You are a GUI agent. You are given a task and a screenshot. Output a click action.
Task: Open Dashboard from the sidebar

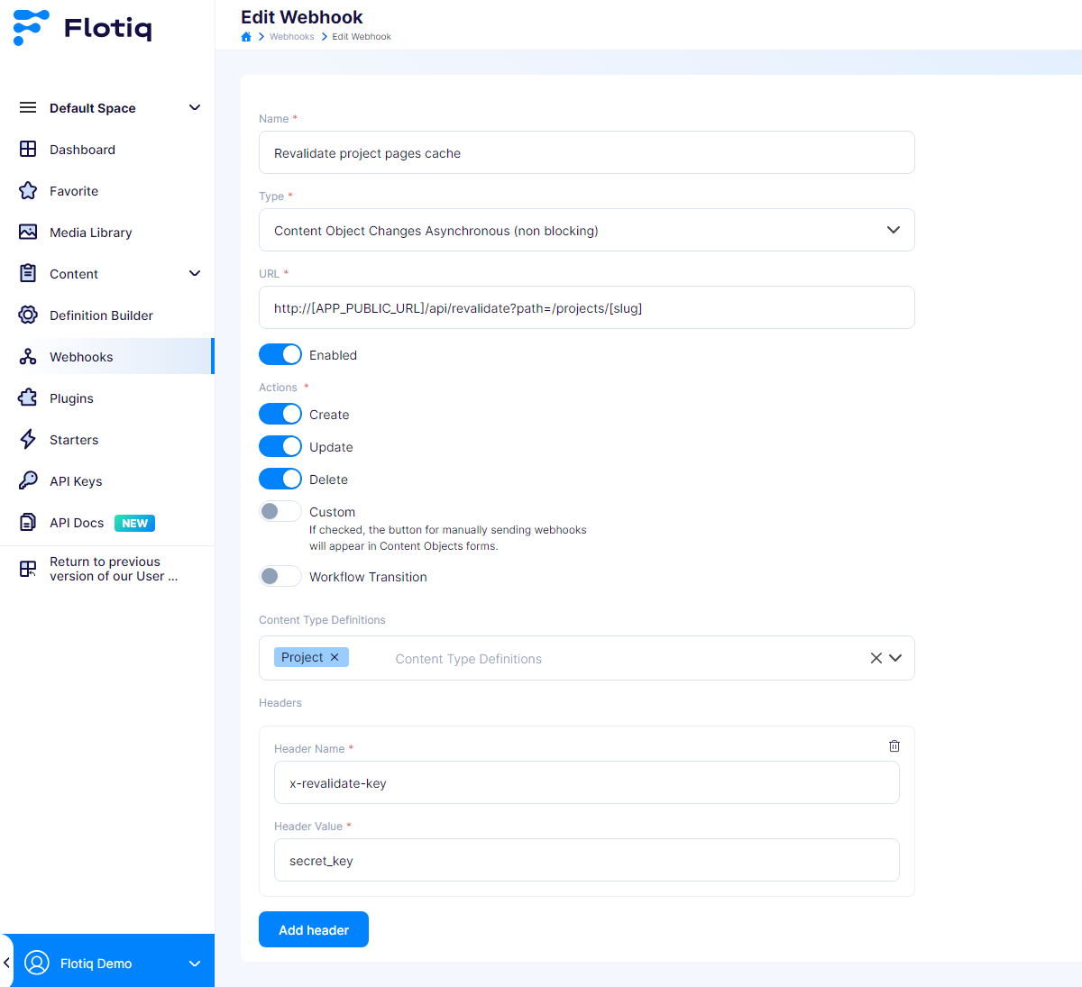[x=107, y=149]
